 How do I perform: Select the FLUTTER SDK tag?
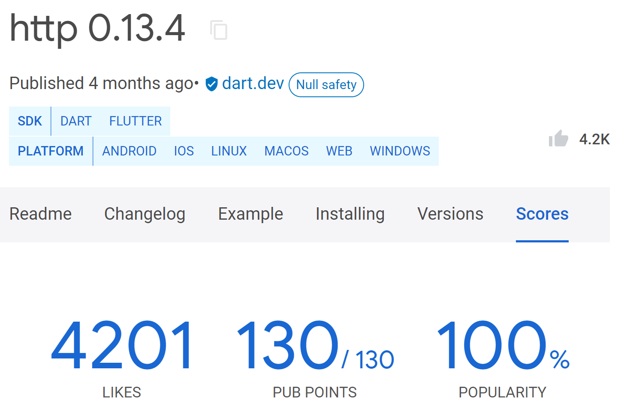(x=136, y=121)
